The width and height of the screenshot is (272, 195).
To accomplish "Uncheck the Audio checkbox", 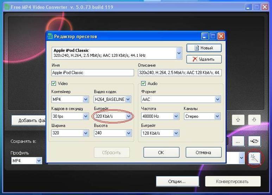I will coord(143,84).
